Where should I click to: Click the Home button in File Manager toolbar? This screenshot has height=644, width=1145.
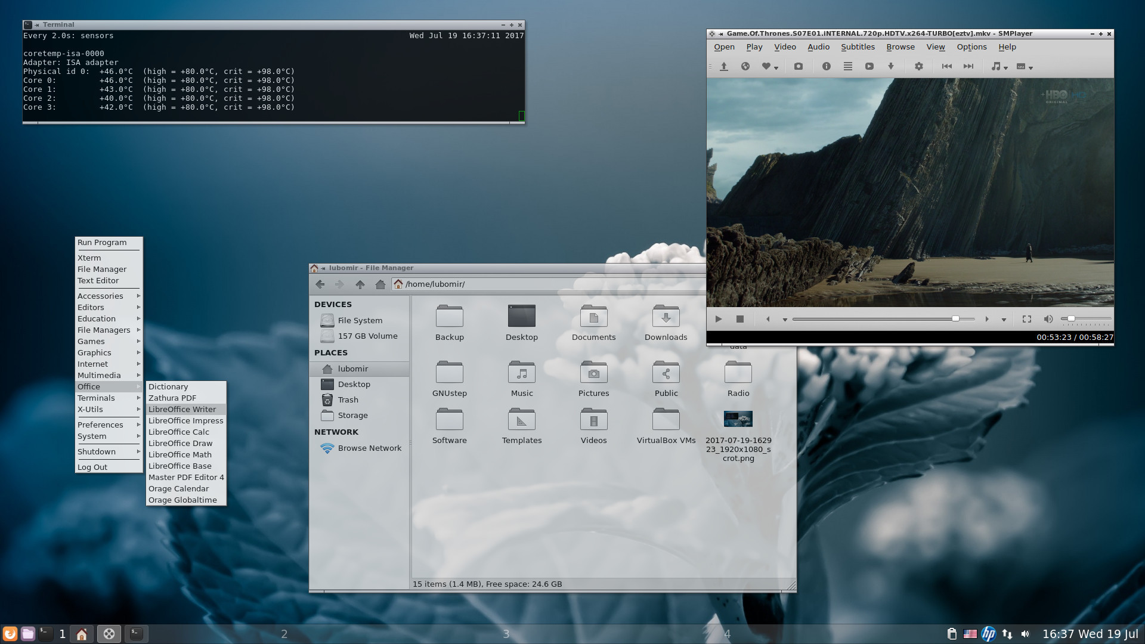pos(380,284)
